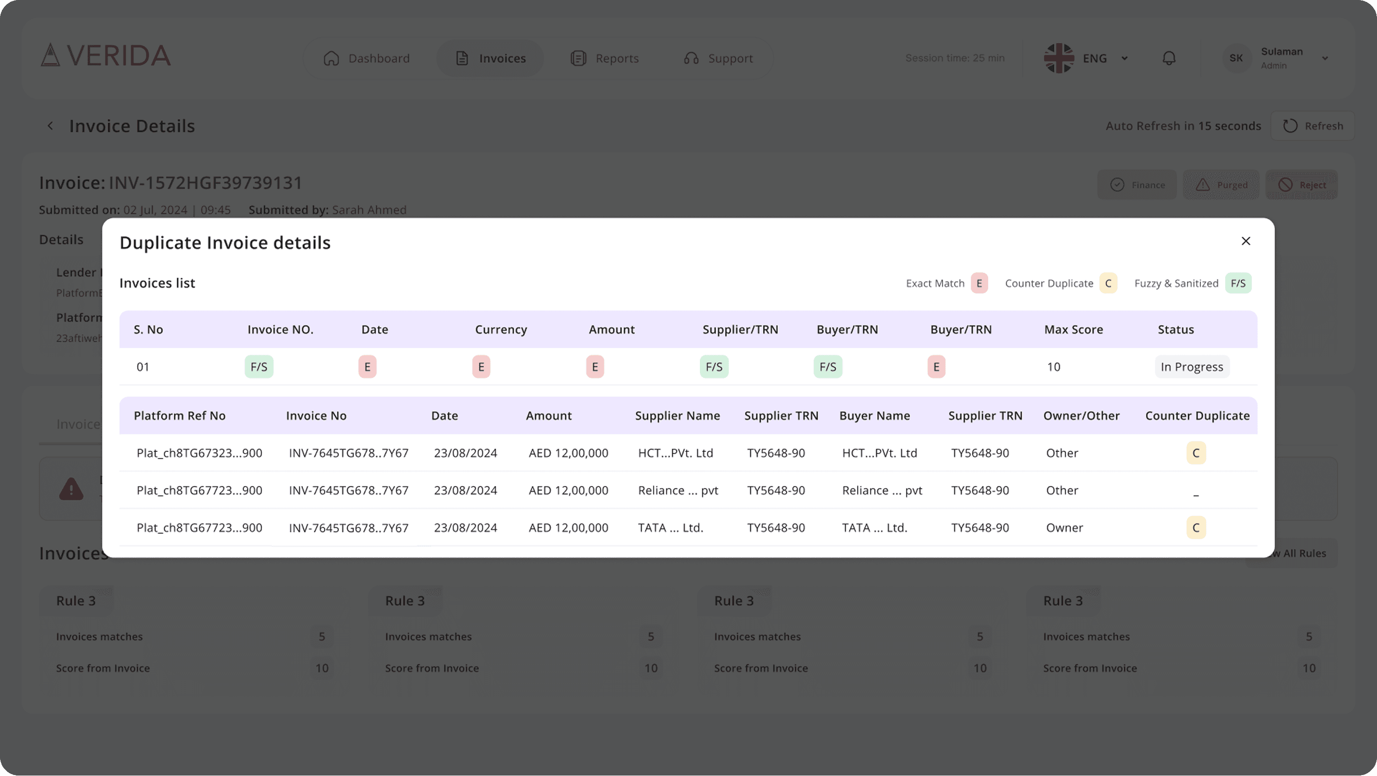Click the Finance button
This screenshot has width=1377, height=776.
tap(1137, 185)
